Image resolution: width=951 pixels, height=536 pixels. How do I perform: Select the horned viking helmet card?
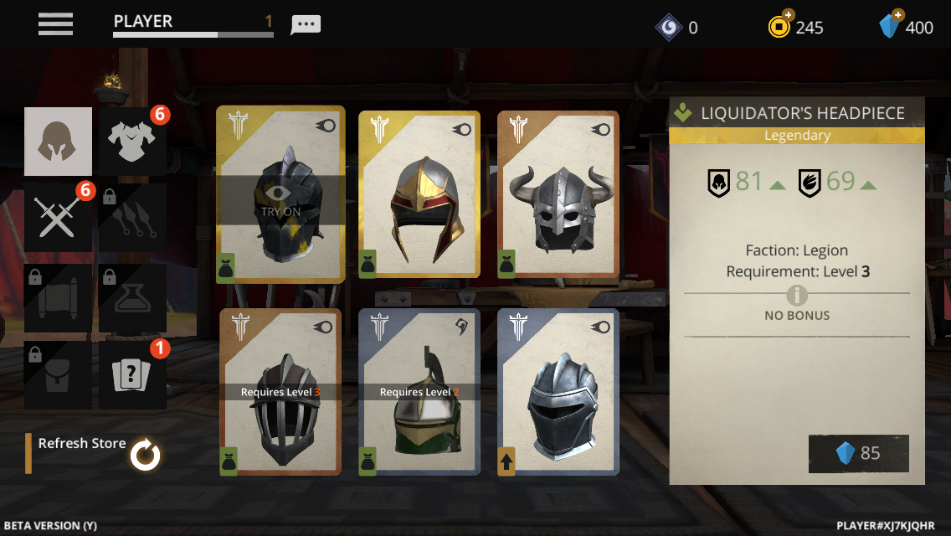558,194
